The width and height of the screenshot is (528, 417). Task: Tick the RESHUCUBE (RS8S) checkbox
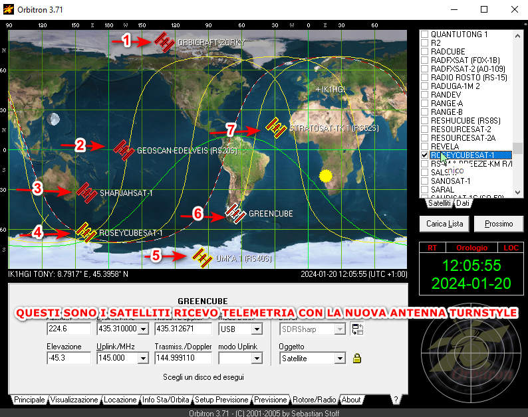coord(425,120)
